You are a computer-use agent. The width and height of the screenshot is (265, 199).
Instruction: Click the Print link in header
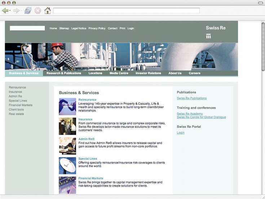(122, 28)
